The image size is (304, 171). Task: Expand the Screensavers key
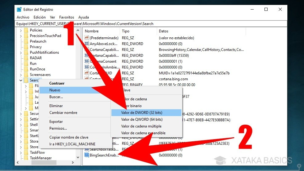point(21,75)
